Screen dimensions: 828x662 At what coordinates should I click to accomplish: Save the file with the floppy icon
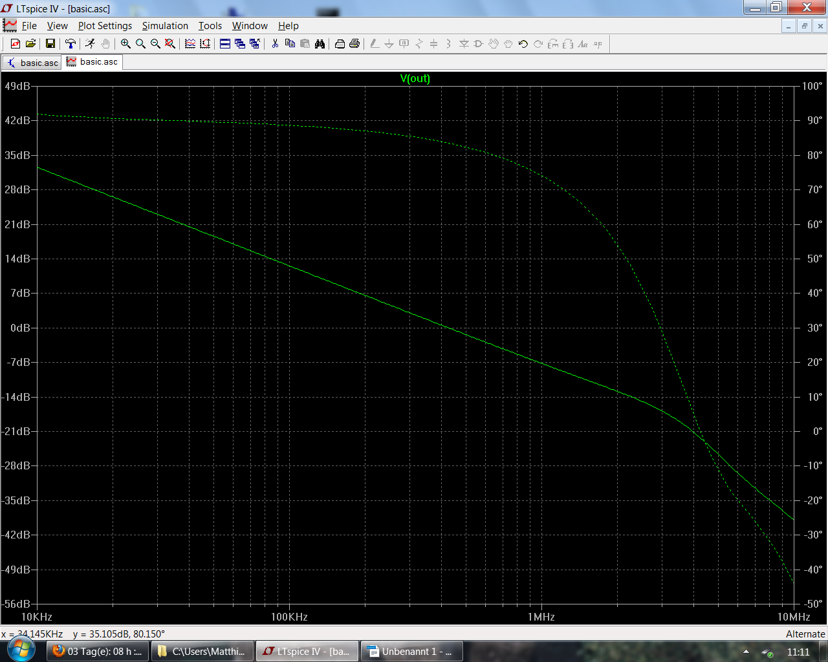tap(50, 44)
